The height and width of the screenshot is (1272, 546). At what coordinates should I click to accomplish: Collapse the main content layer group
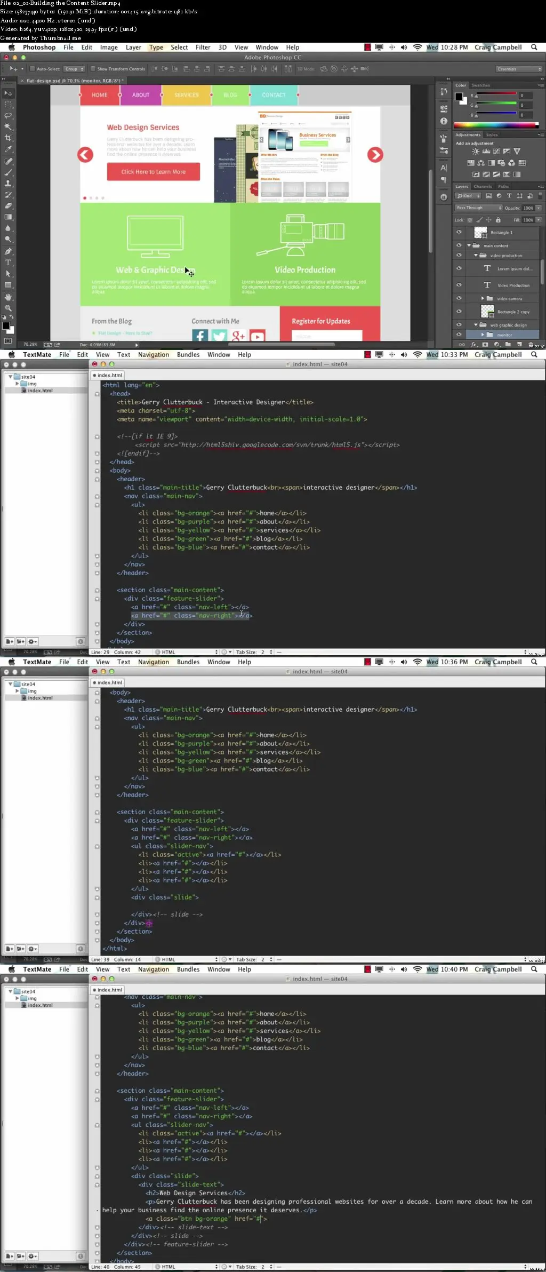pos(469,245)
